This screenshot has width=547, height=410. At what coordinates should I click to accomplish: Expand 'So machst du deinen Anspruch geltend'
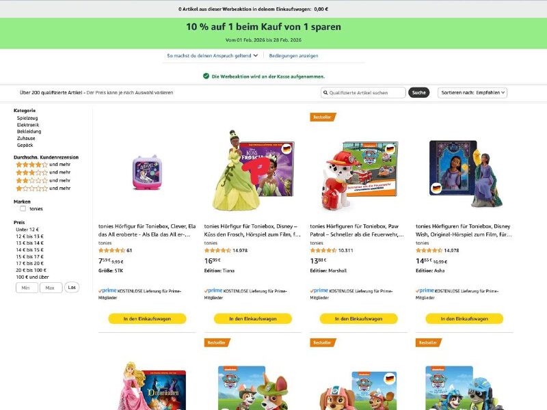click(212, 56)
